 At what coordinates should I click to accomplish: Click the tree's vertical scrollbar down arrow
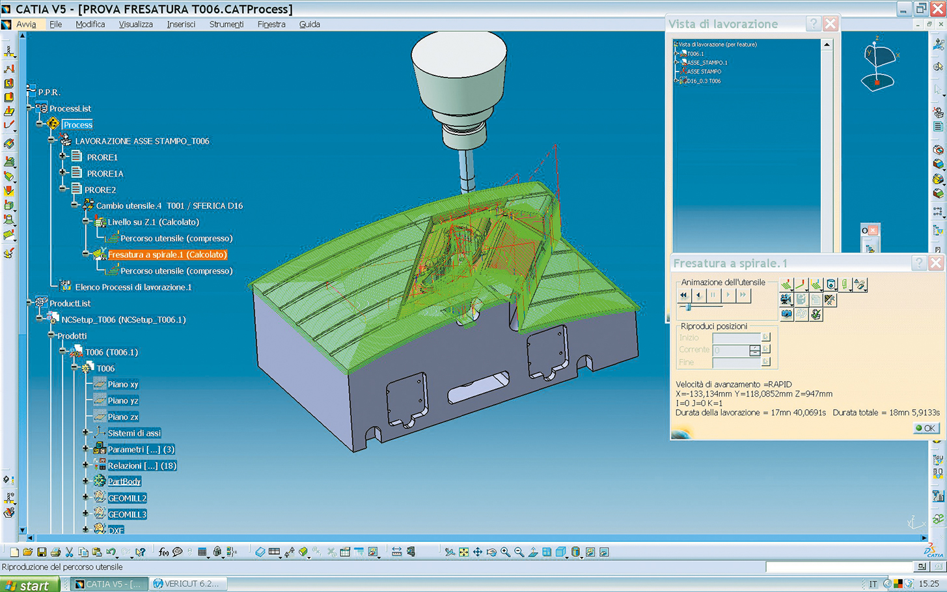[23, 530]
